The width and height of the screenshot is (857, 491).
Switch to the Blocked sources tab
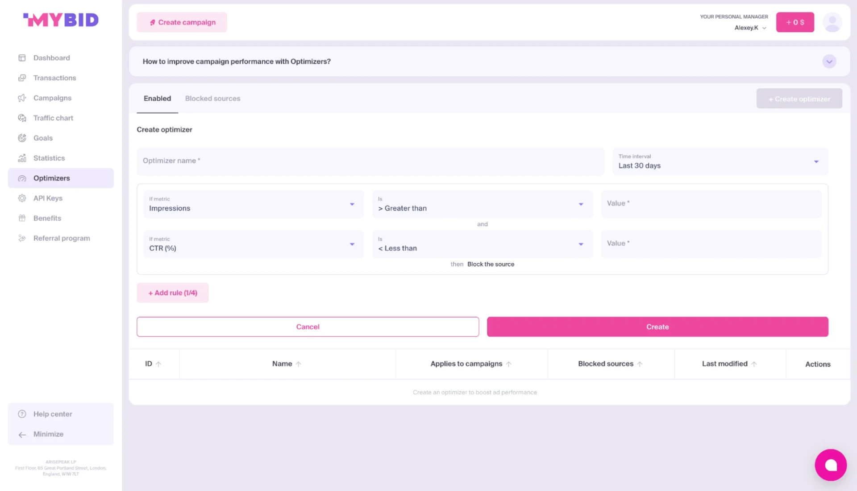[212, 99]
